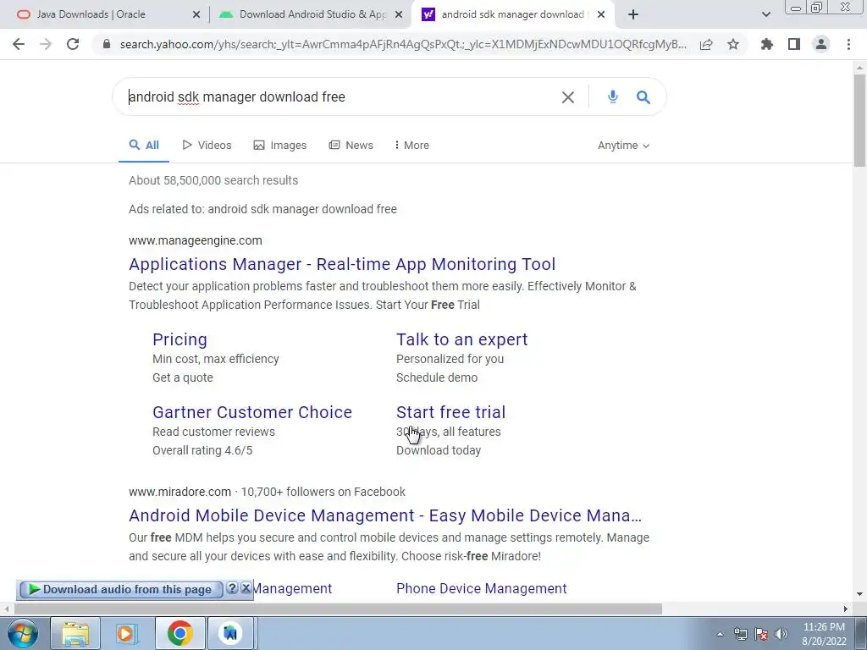Open the Action Center flag icon
The height and width of the screenshot is (650, 867).
(761, 634)
